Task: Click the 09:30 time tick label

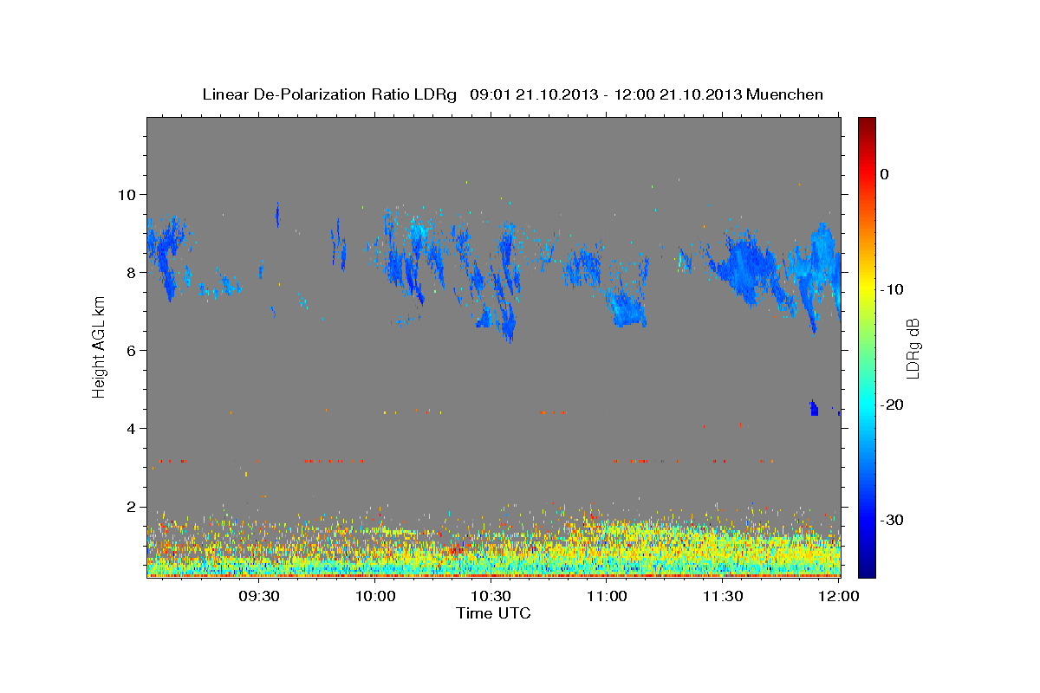Action: (x=259, y=596)
